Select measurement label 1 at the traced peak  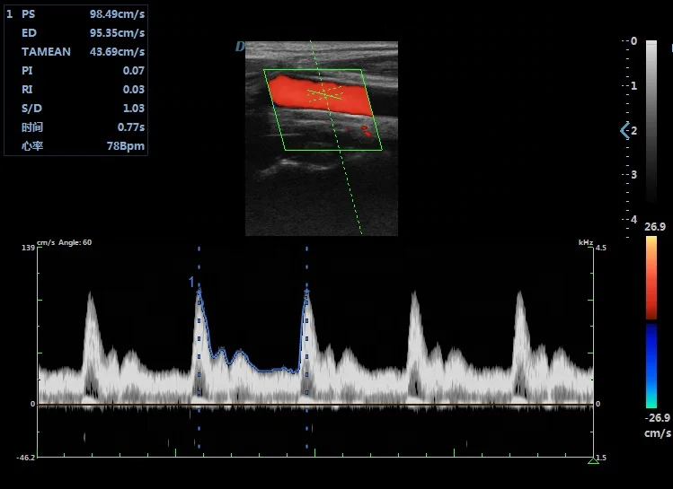click(x=191, y=282)
